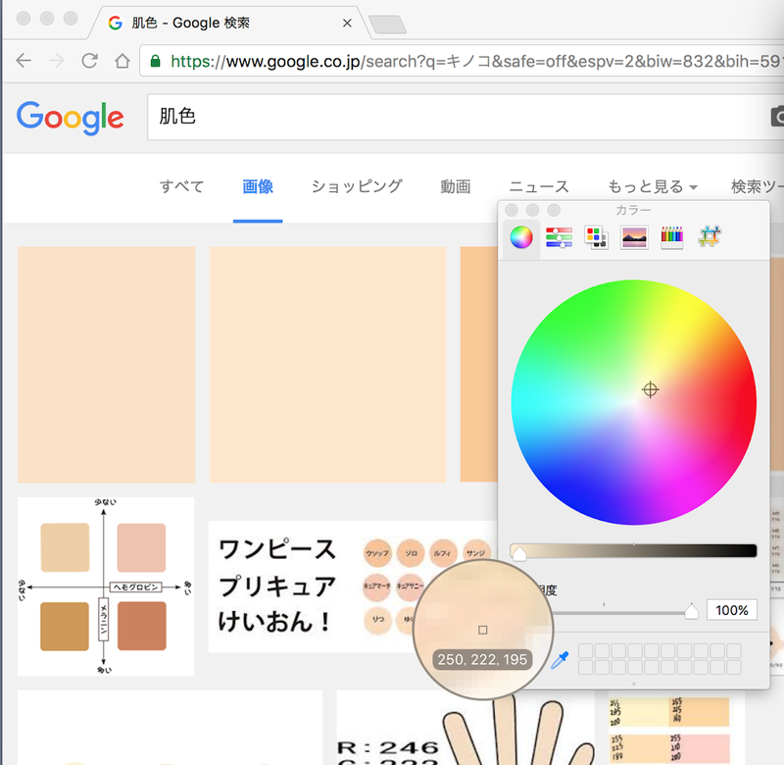
Task: Open the ショッピング search tab
Action: [x=357, y=186]
